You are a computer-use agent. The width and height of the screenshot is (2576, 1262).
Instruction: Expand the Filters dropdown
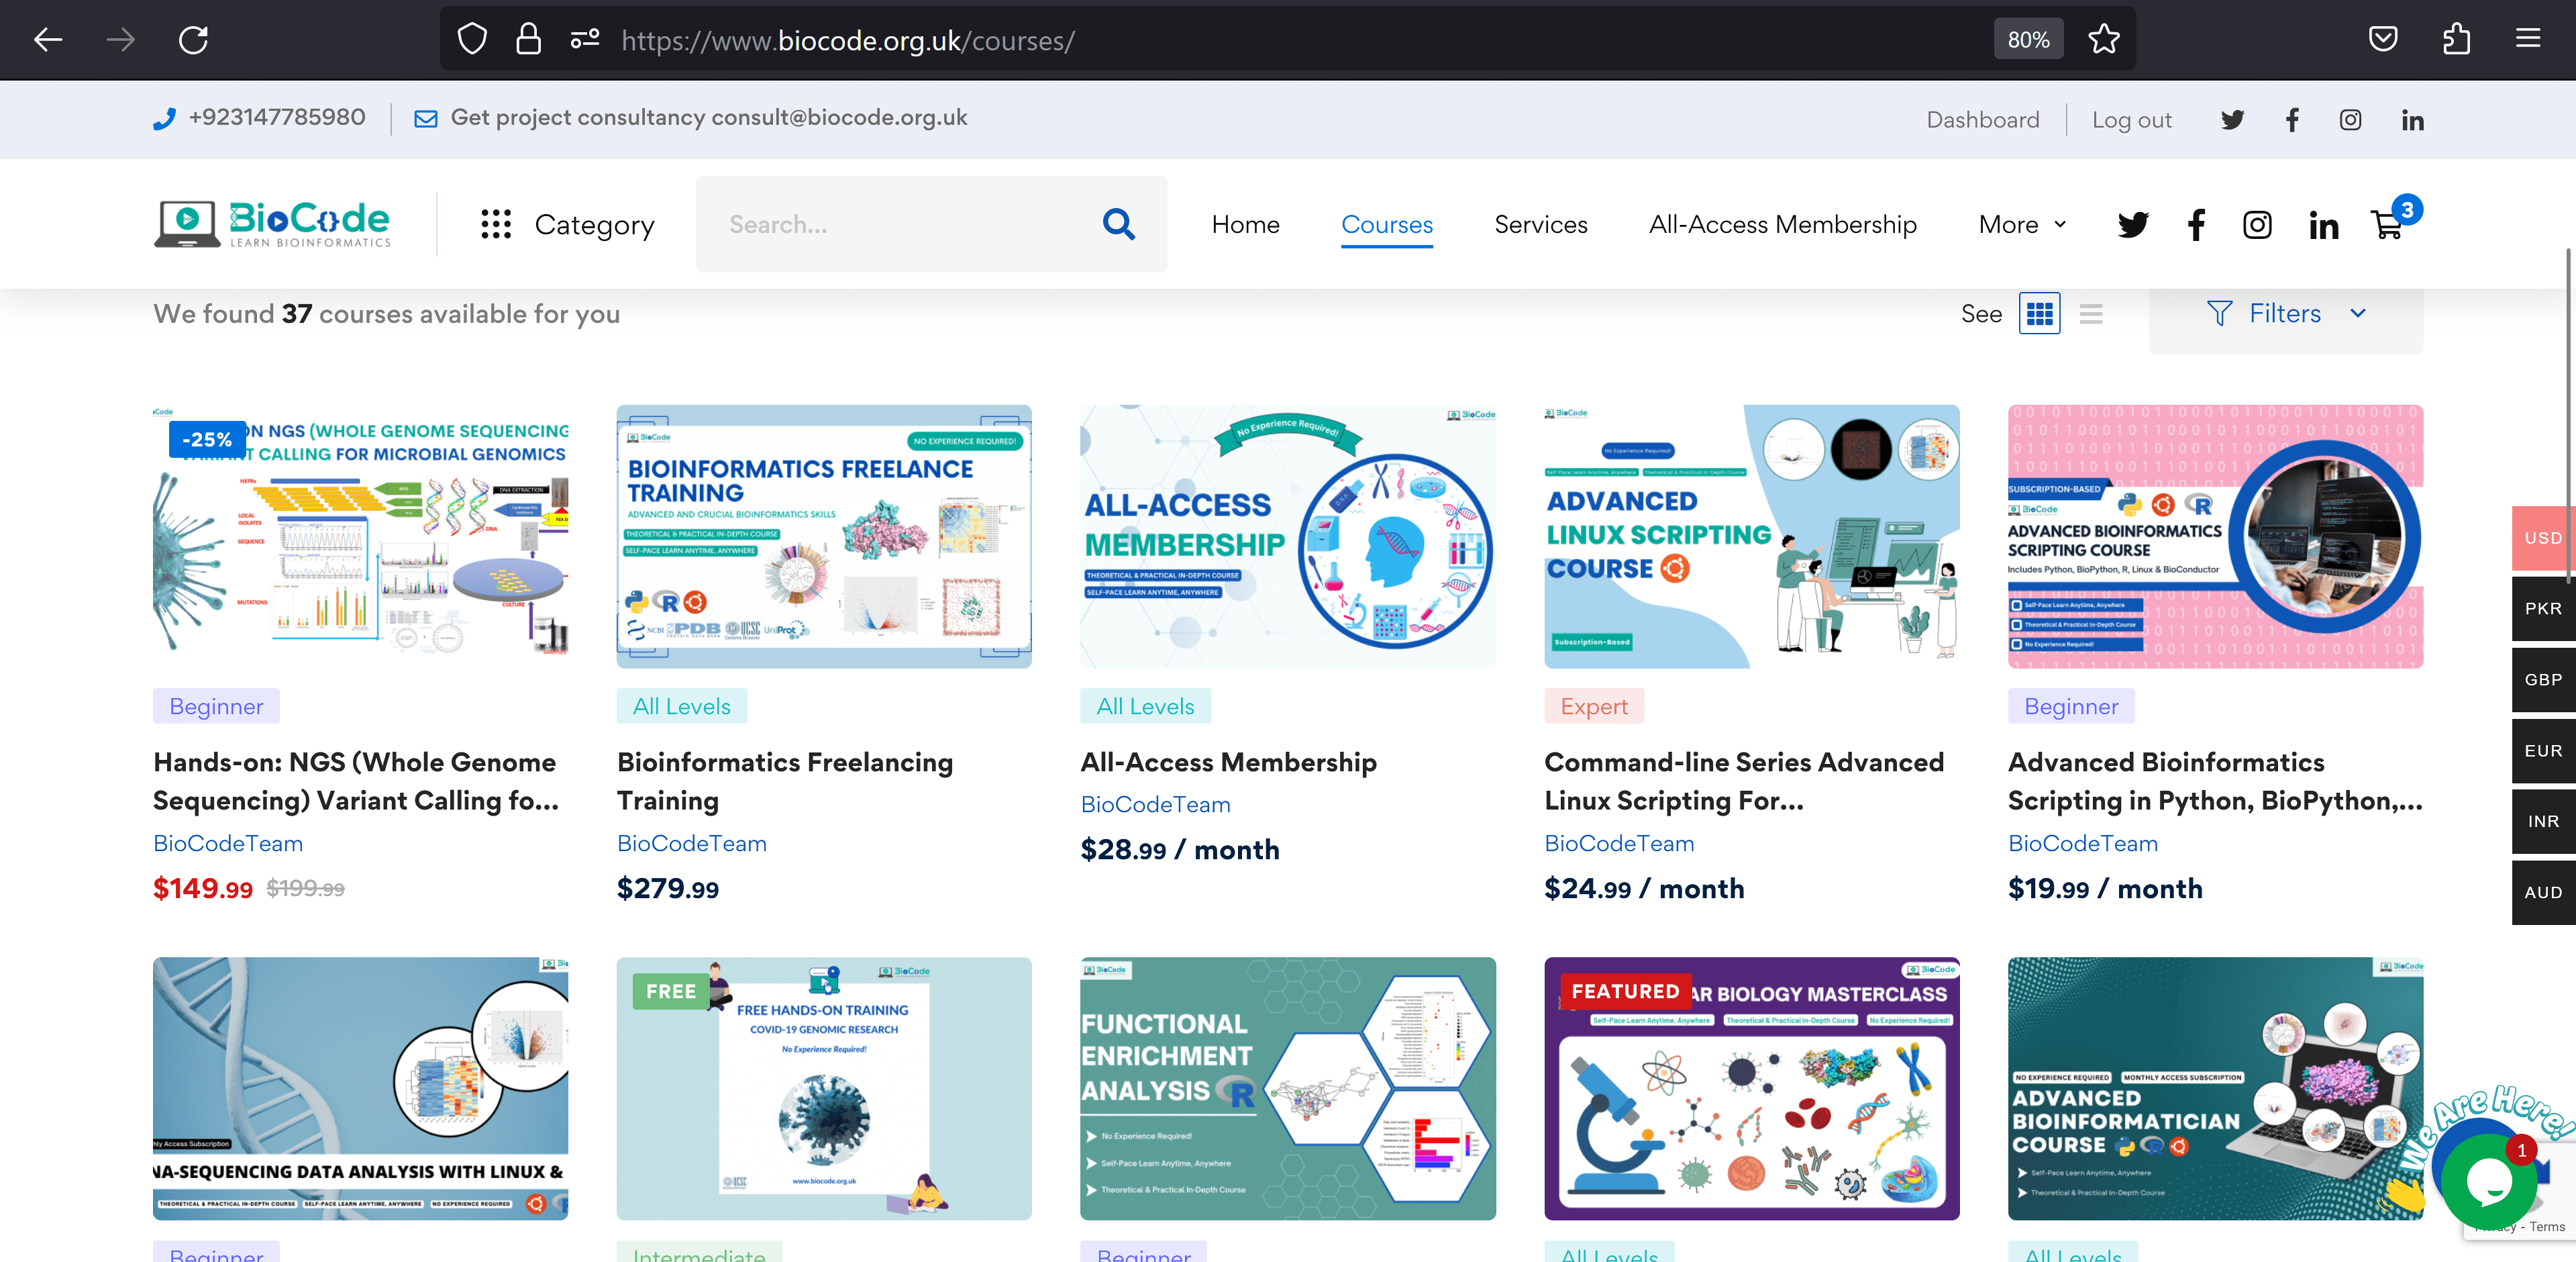point(2286,314)
